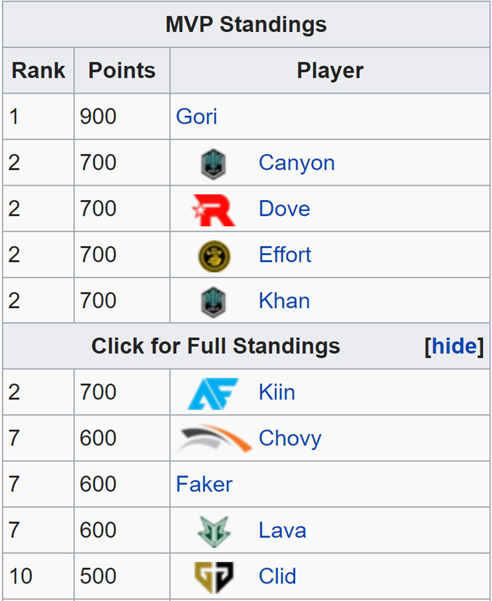Click the Click for Full Standings header
The width and height of the screenshot is (492, 601).
pyautogui.click(x=216, y=346)
